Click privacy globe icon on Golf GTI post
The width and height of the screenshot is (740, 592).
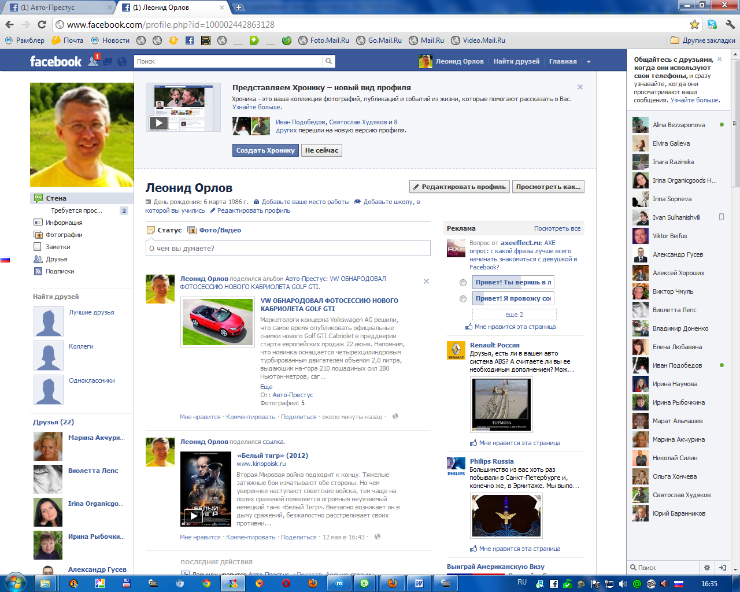pyautogui.click(x=395, y=416)
